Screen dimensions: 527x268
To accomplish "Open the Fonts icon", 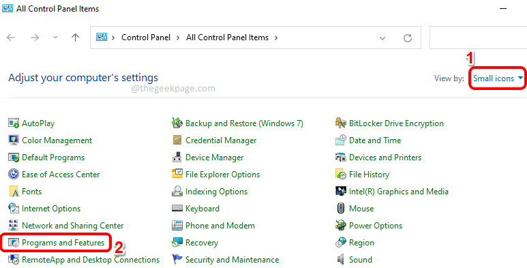I will click(x=14, y=192).
